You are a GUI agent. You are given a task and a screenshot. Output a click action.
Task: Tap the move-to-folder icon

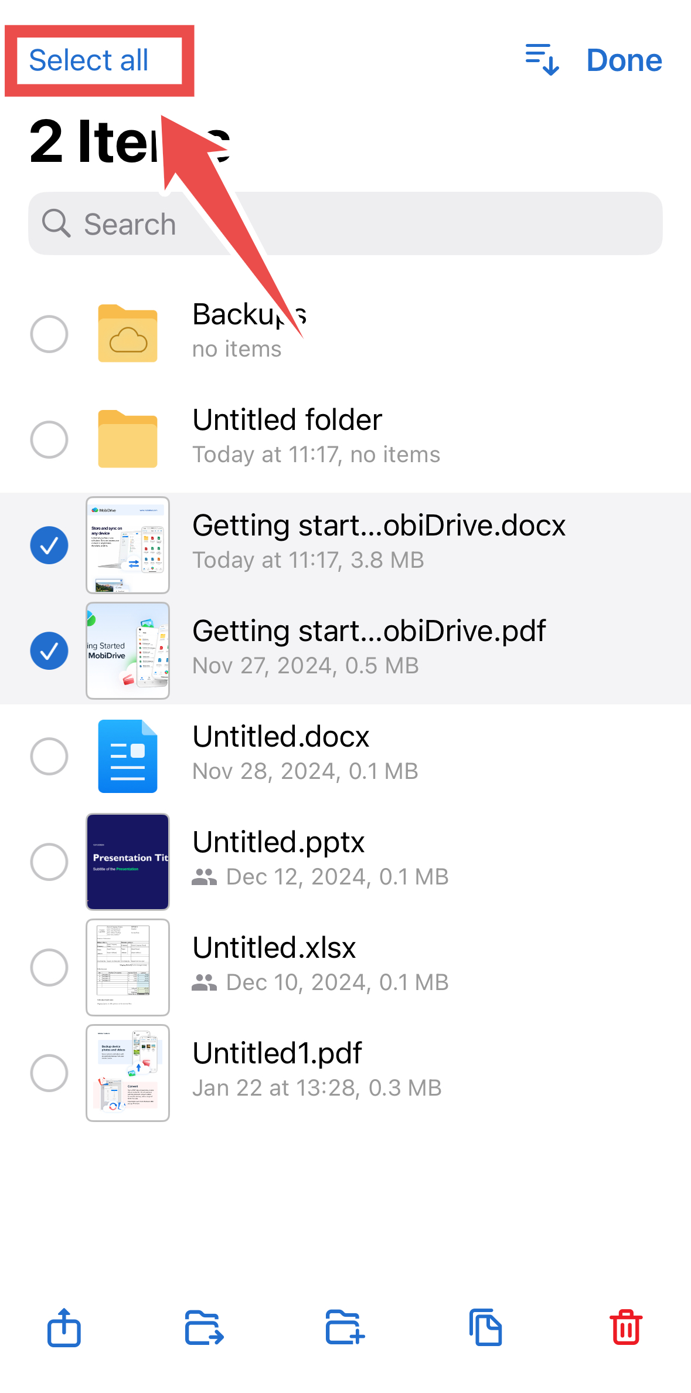coord(204,1327)
